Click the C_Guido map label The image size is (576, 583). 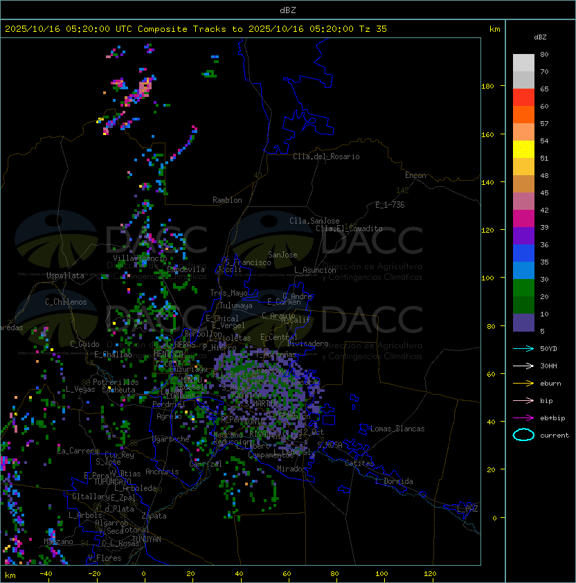84,344
